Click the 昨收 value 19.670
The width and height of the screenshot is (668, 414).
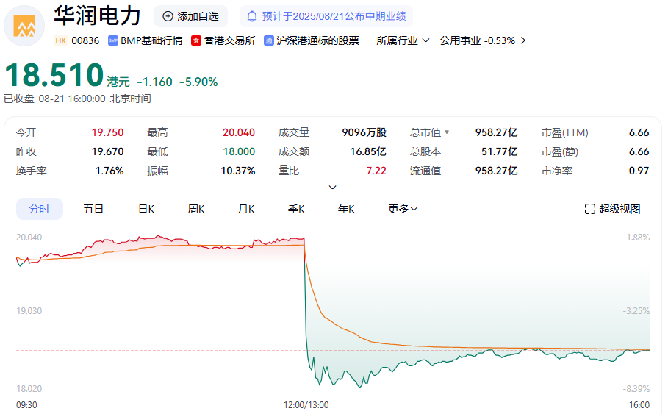point(108,151)
